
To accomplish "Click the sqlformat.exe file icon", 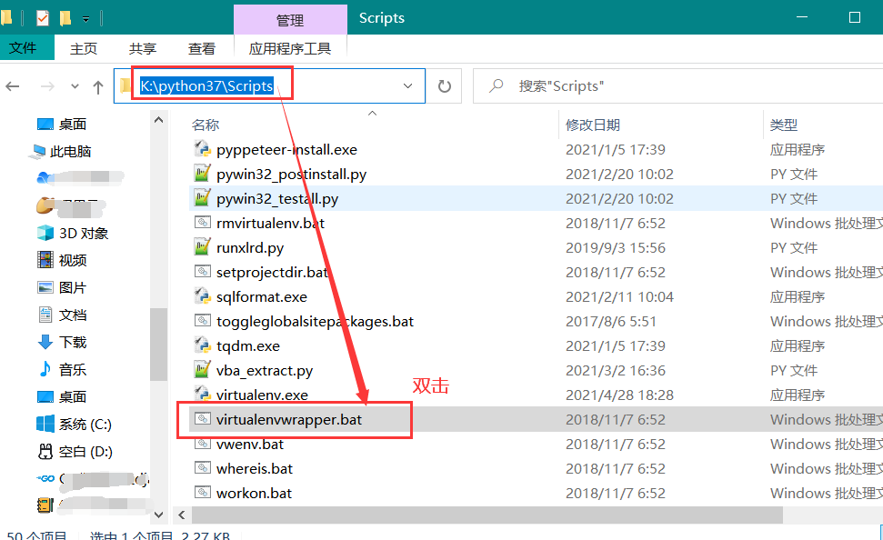I will (x=202, y=295).
